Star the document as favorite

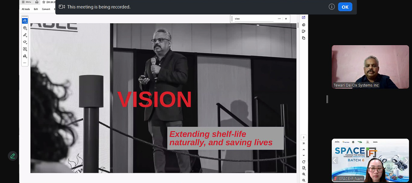[44, 2]
